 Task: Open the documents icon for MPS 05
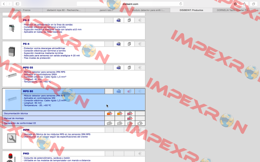point(129,68)
